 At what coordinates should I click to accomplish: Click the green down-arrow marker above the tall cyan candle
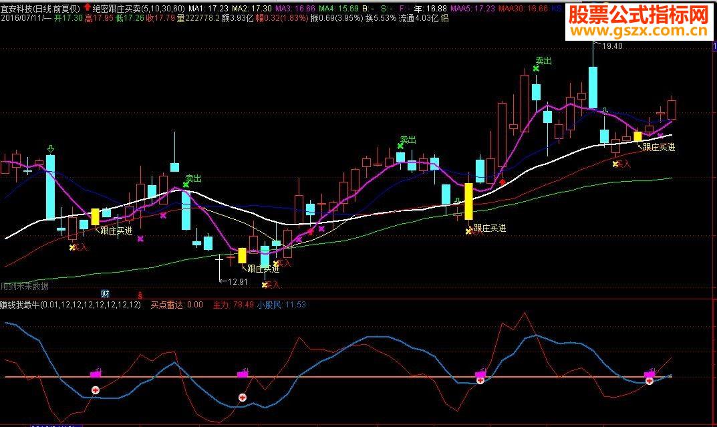click(x=50, y=149)
